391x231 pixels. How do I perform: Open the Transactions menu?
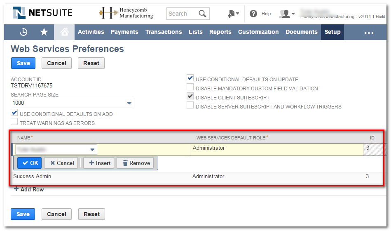pos(164,32)
